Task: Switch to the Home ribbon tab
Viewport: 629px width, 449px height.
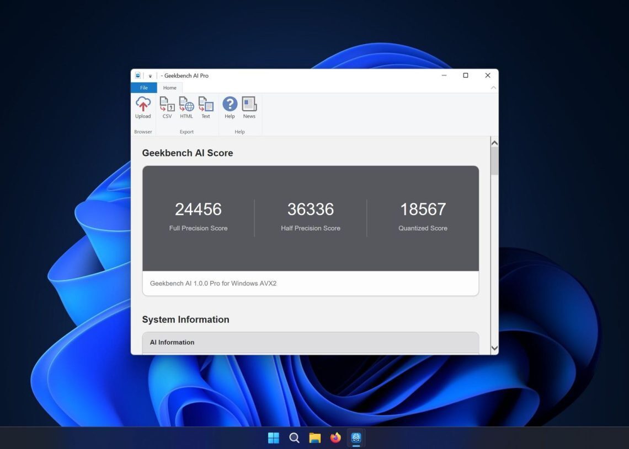Action: [170, 88]
